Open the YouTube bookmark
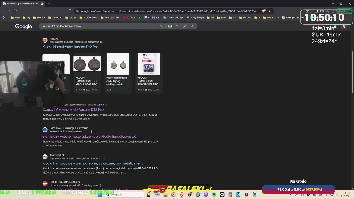This screenshot has width=354, height=199. [x=129, y=17]
